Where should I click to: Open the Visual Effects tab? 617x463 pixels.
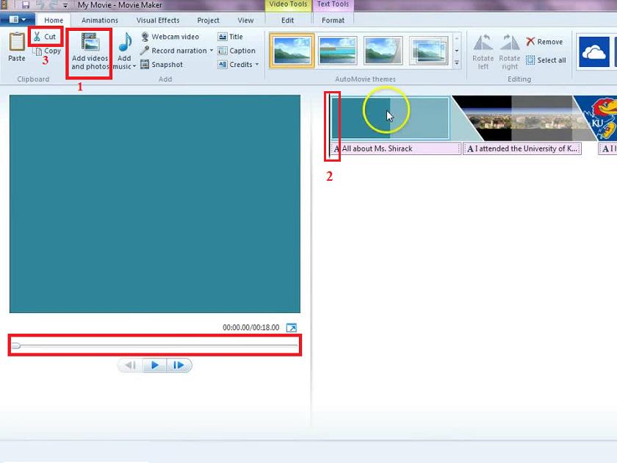158,21
